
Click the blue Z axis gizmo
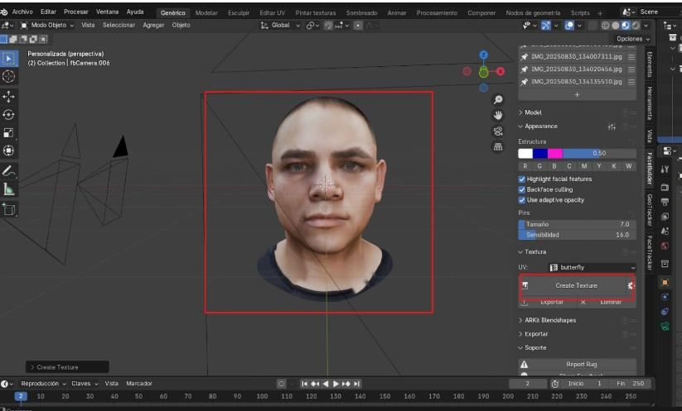point(483,55)
